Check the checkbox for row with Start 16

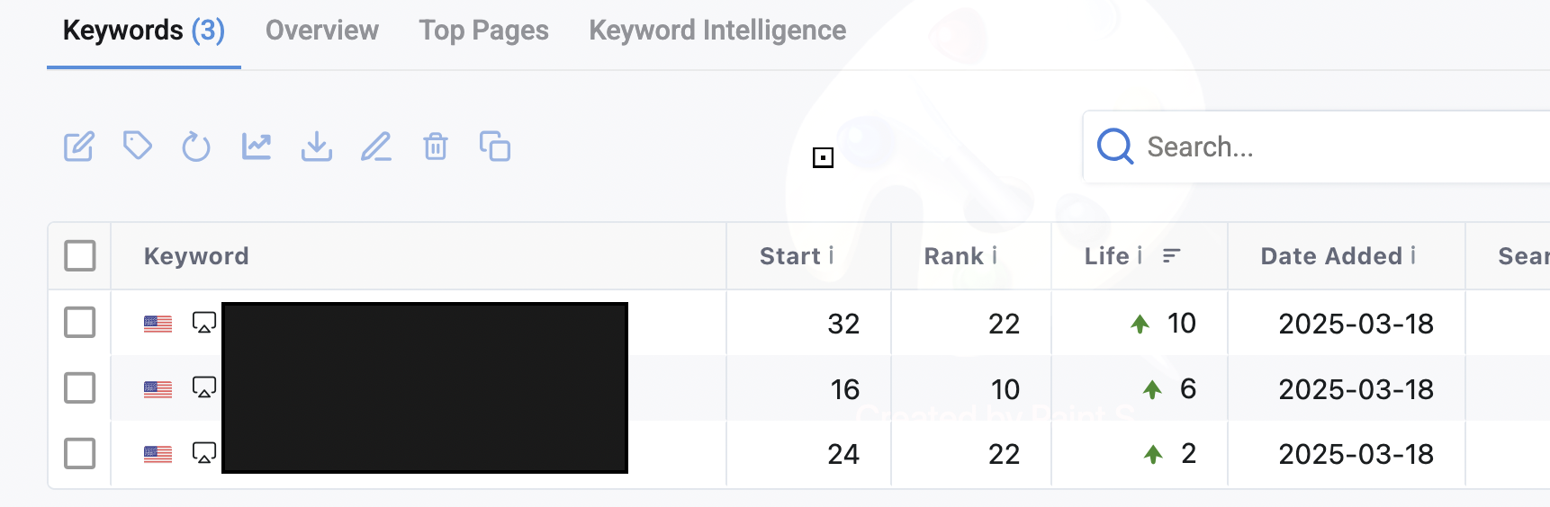[80, 388]
